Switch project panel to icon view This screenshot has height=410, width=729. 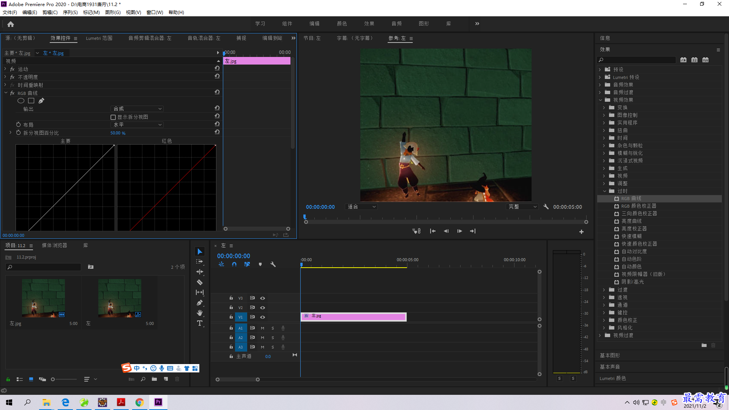(31, 379)
